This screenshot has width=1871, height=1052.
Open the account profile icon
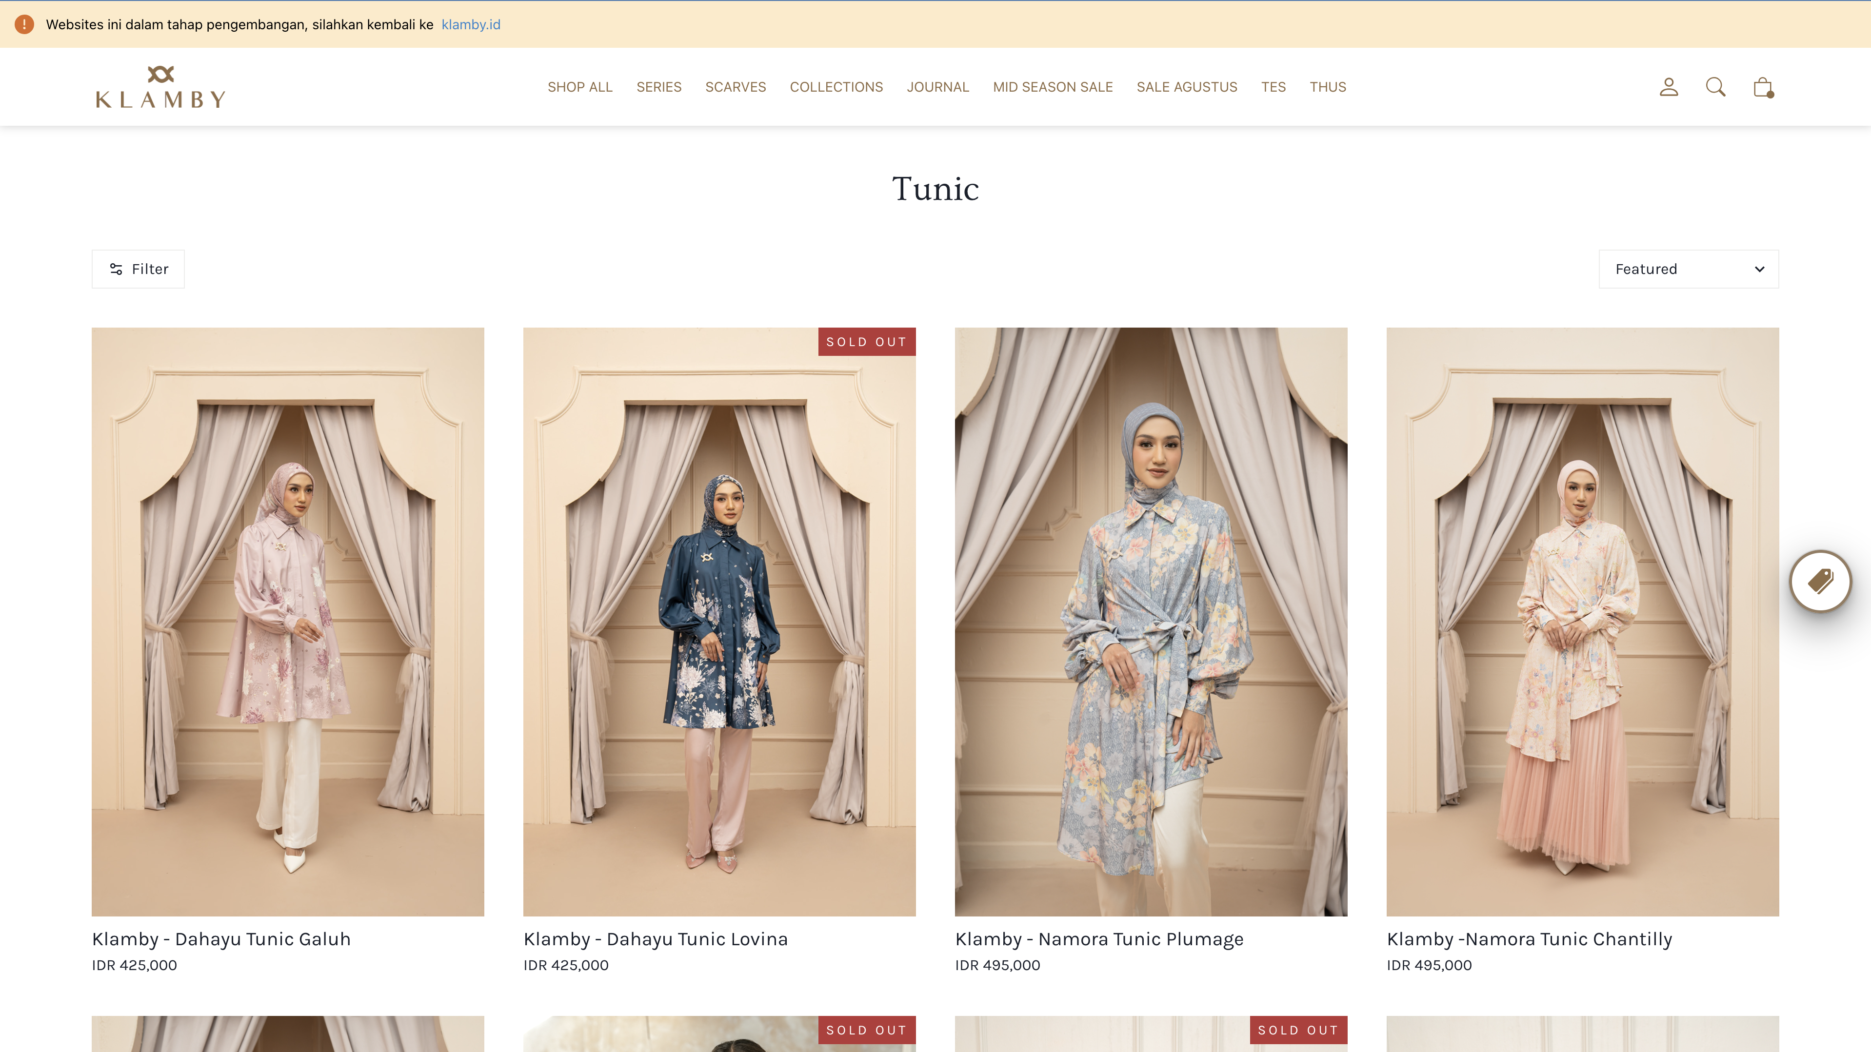tap(1669, 87)
